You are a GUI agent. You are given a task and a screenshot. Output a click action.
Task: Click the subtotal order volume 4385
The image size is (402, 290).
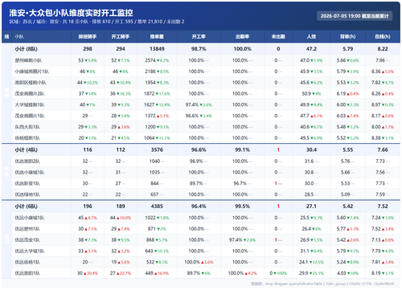pos(157,206)
